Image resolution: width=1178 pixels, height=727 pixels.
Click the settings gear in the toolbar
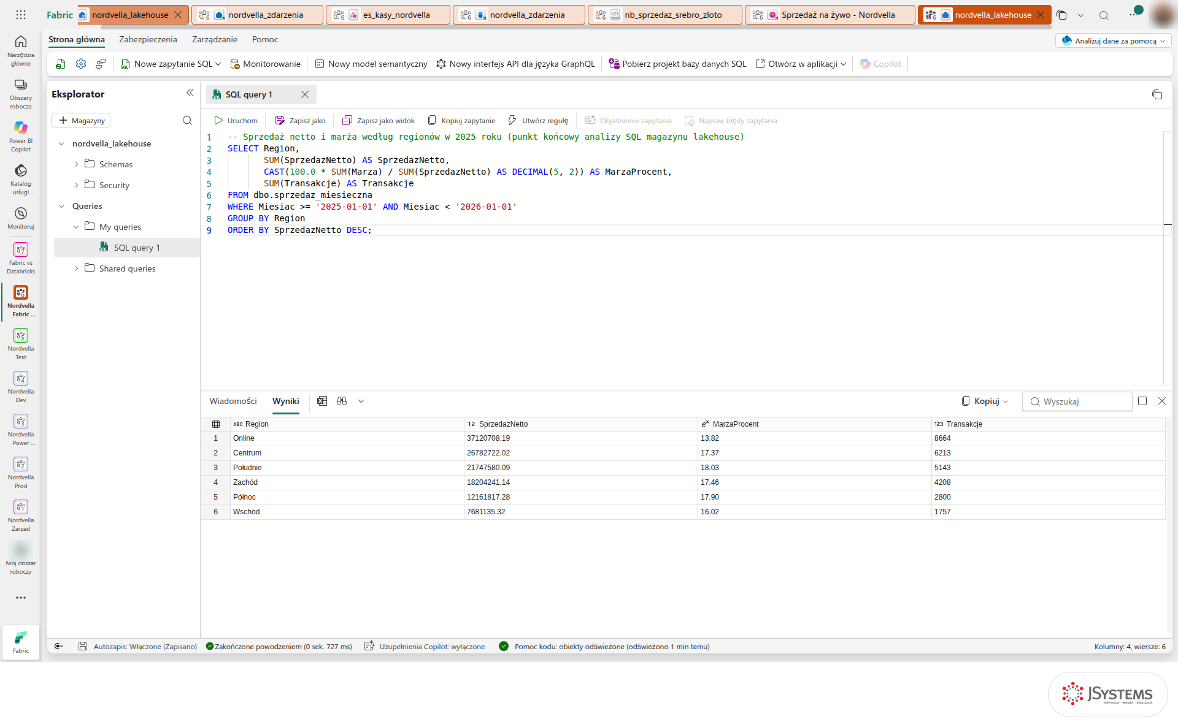click(x=81, y=64)
